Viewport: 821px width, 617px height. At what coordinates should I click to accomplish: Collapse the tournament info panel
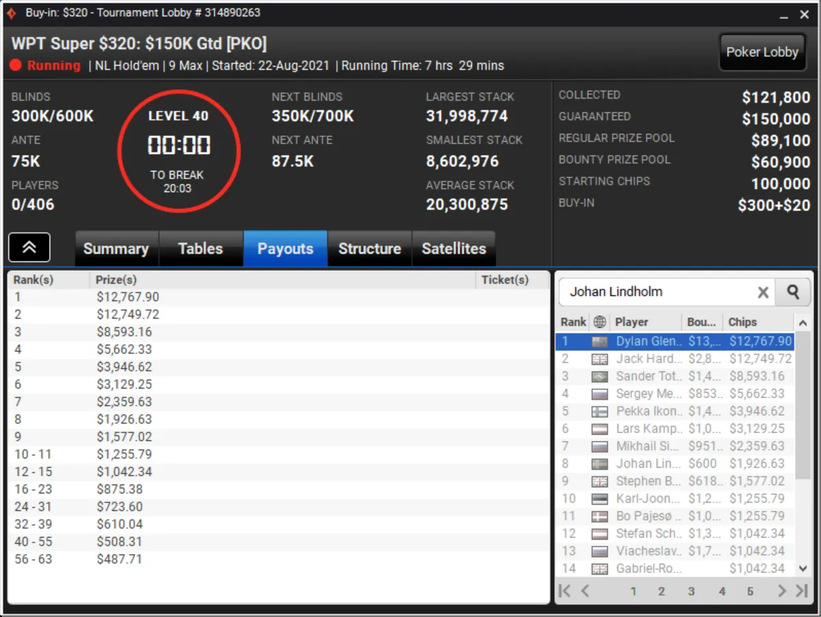(29, 247)
